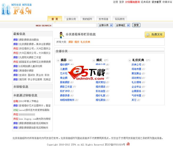Open the www.lbgycp.com激光防伪商标 listing
The image size is (173, 146).
coord(35,119)
